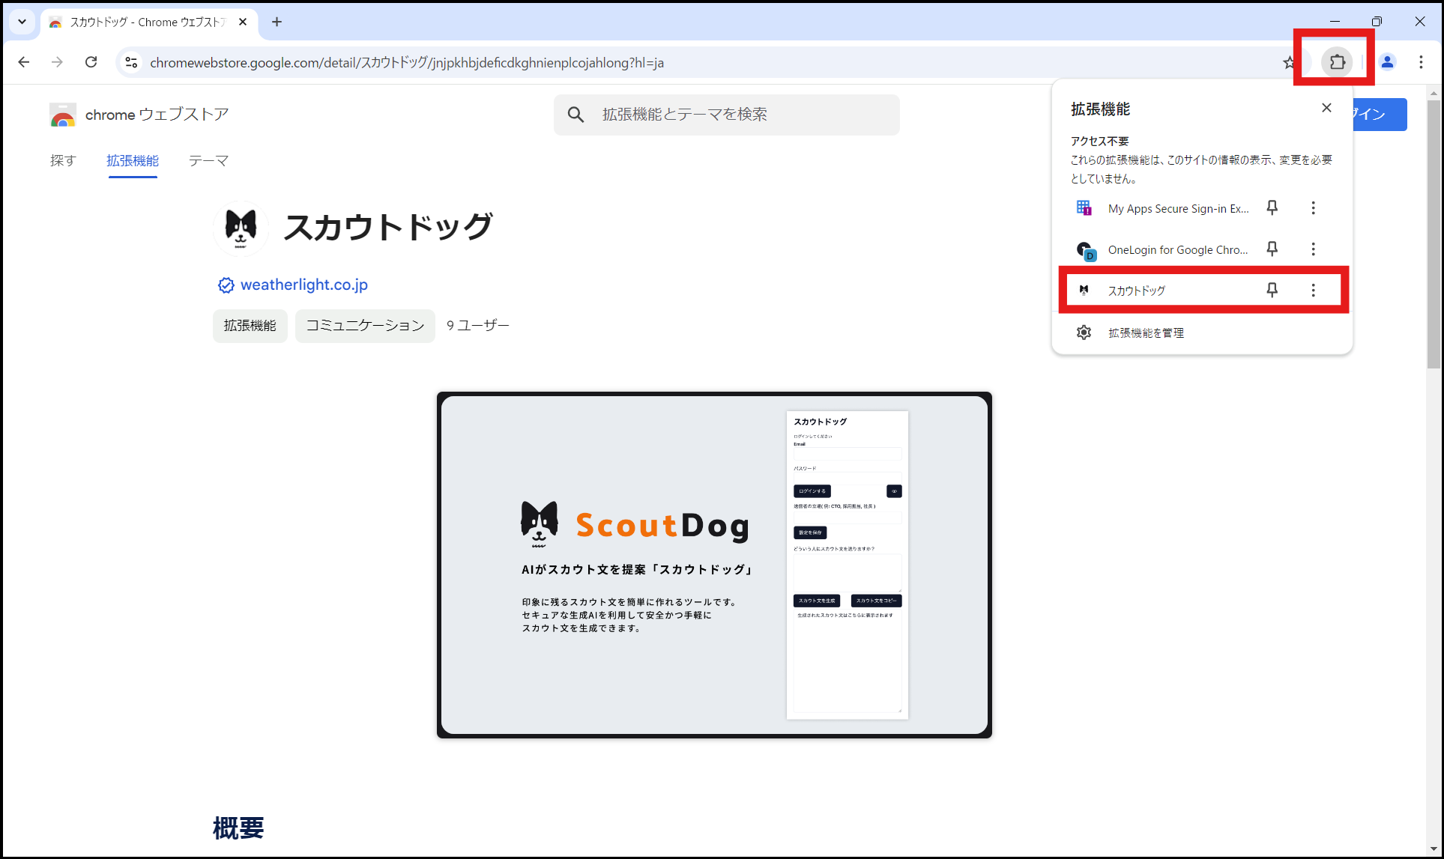Image resolution: width=1444 pixels, height=859 pixels.
Task: Open 拡張機能を管理 settings
Action: coord(1202,333)
